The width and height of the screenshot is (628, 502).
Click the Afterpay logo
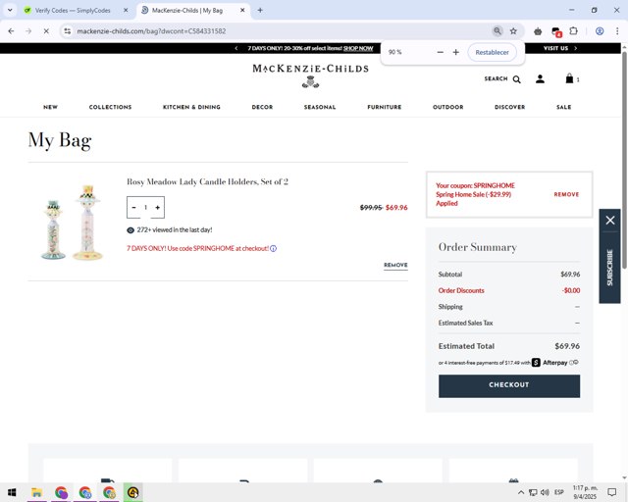[x=549, y=363]
